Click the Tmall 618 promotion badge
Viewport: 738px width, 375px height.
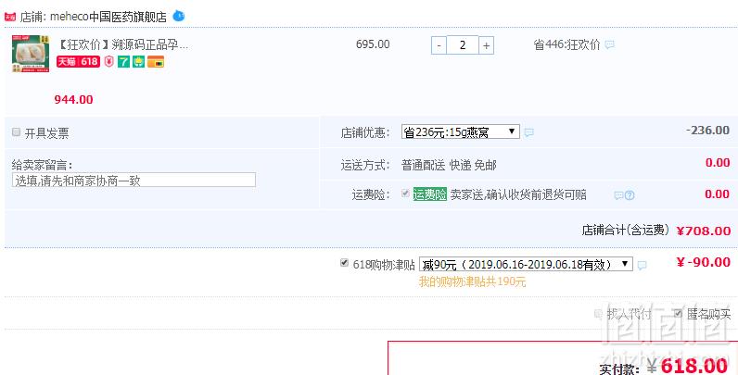tap(78, 61)
